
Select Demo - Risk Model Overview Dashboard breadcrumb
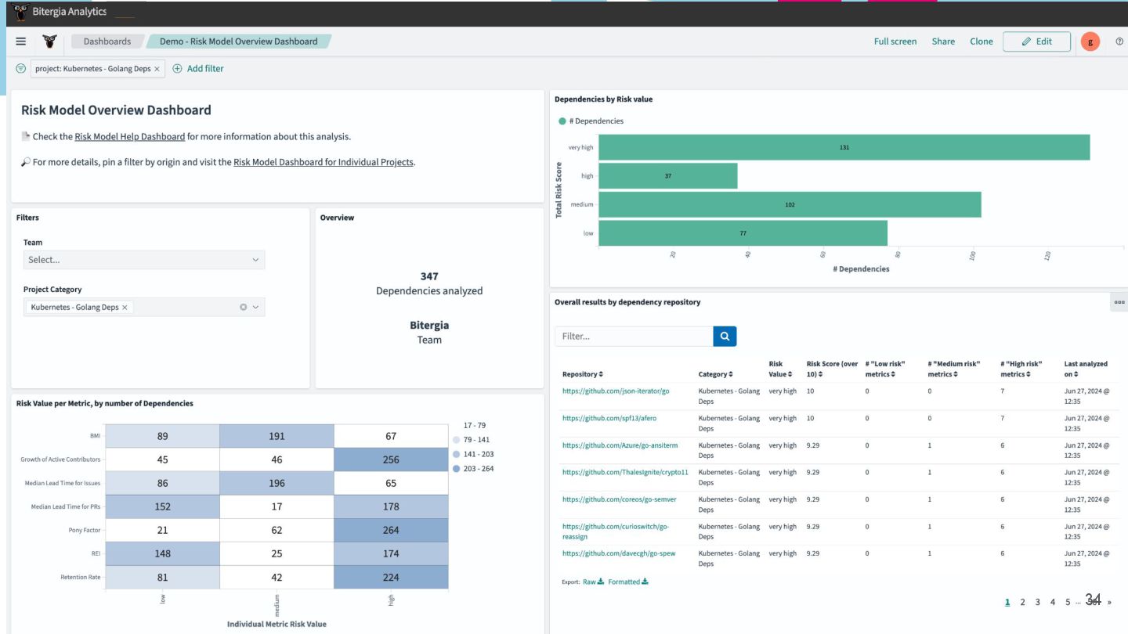point(239,41)
